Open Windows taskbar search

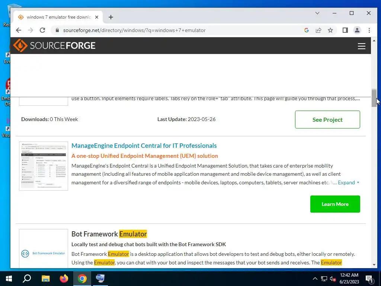pos(27,278)
